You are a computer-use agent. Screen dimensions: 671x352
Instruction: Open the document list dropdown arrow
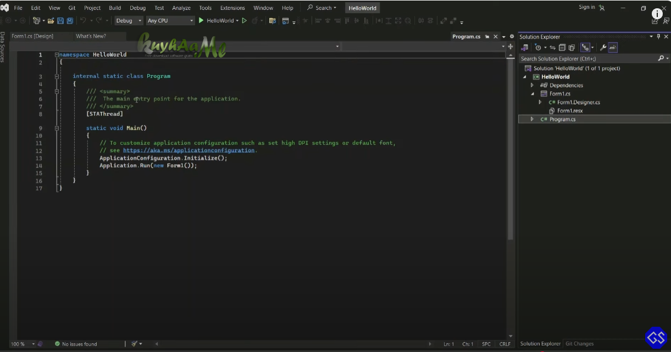coord(504,37)
